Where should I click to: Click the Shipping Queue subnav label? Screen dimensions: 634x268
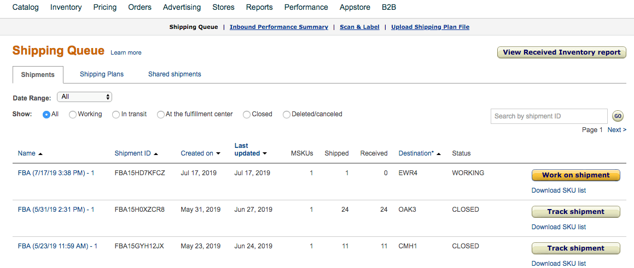(x=193, y=27)
